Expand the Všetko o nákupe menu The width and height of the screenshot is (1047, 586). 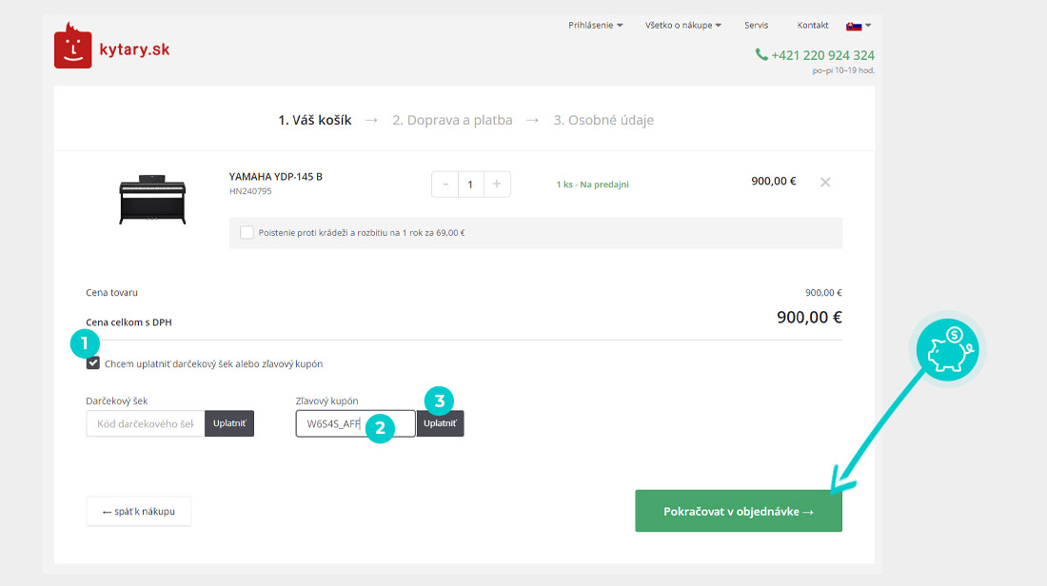(683, 26)
